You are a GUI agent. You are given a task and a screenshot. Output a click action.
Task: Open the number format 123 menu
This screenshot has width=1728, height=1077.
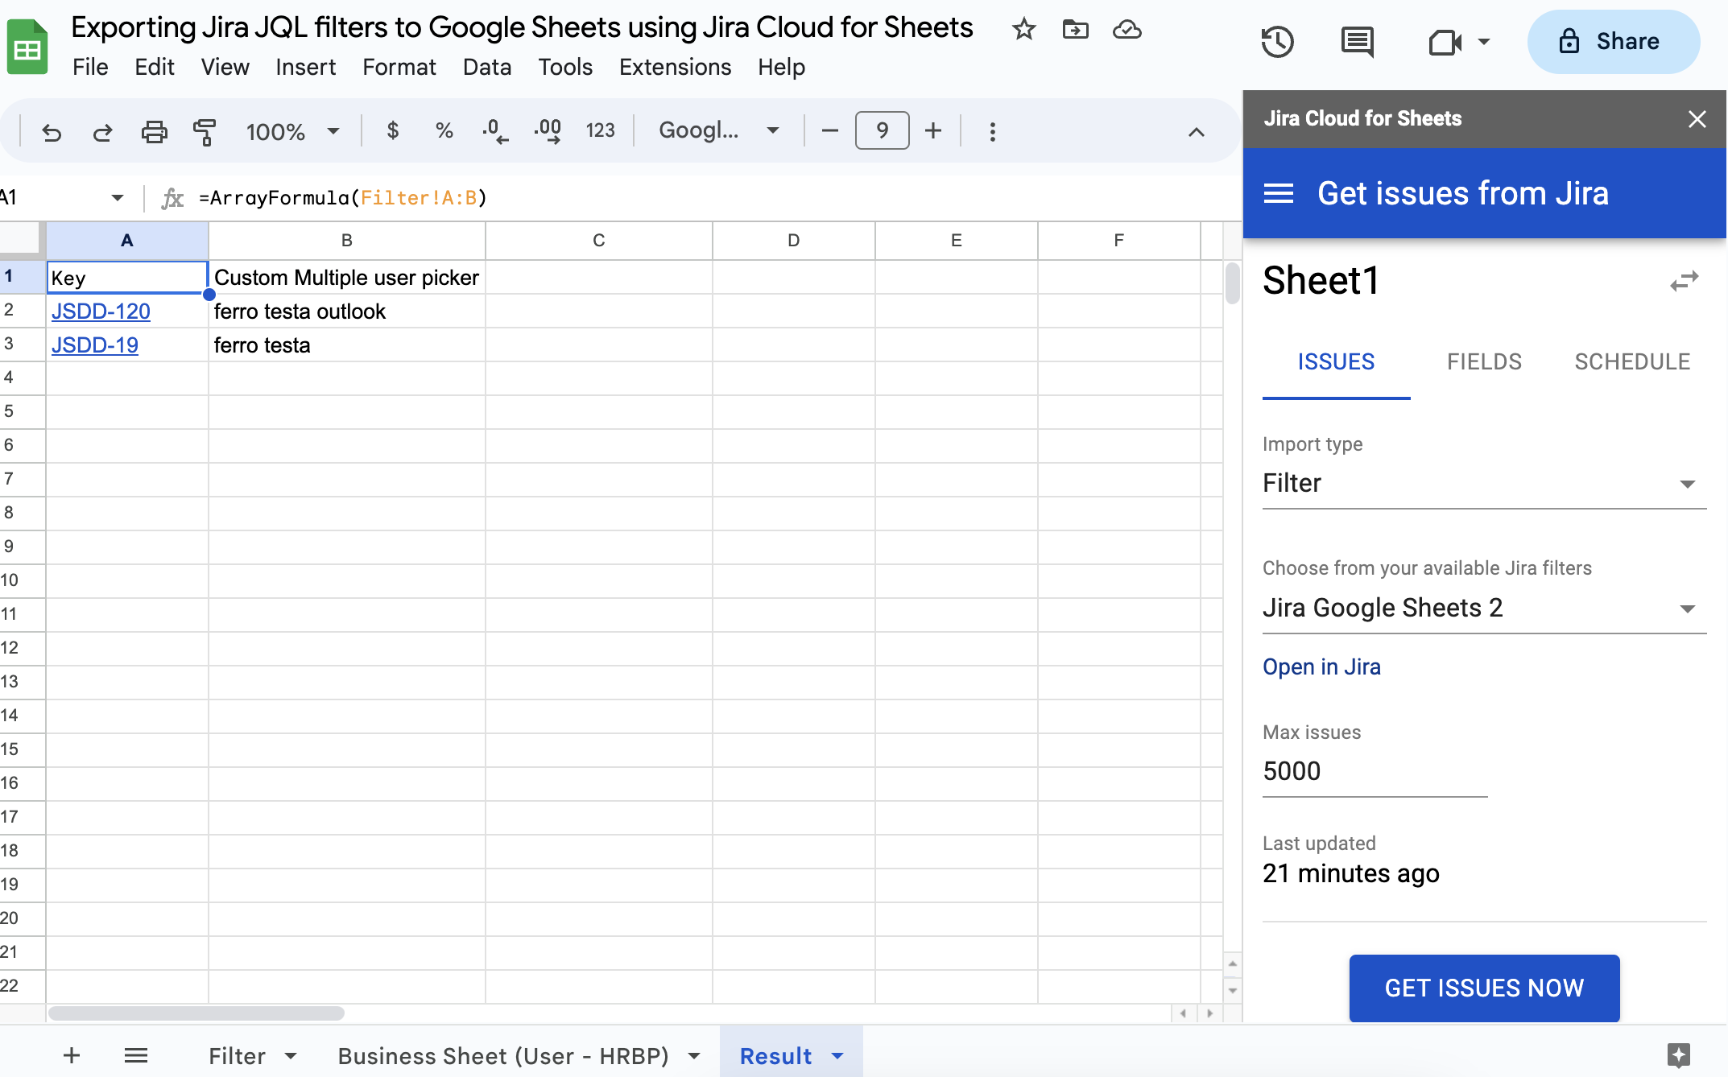[x=600, y=130]
